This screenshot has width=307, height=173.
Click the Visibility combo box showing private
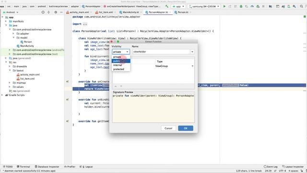(x=121, y=52)
